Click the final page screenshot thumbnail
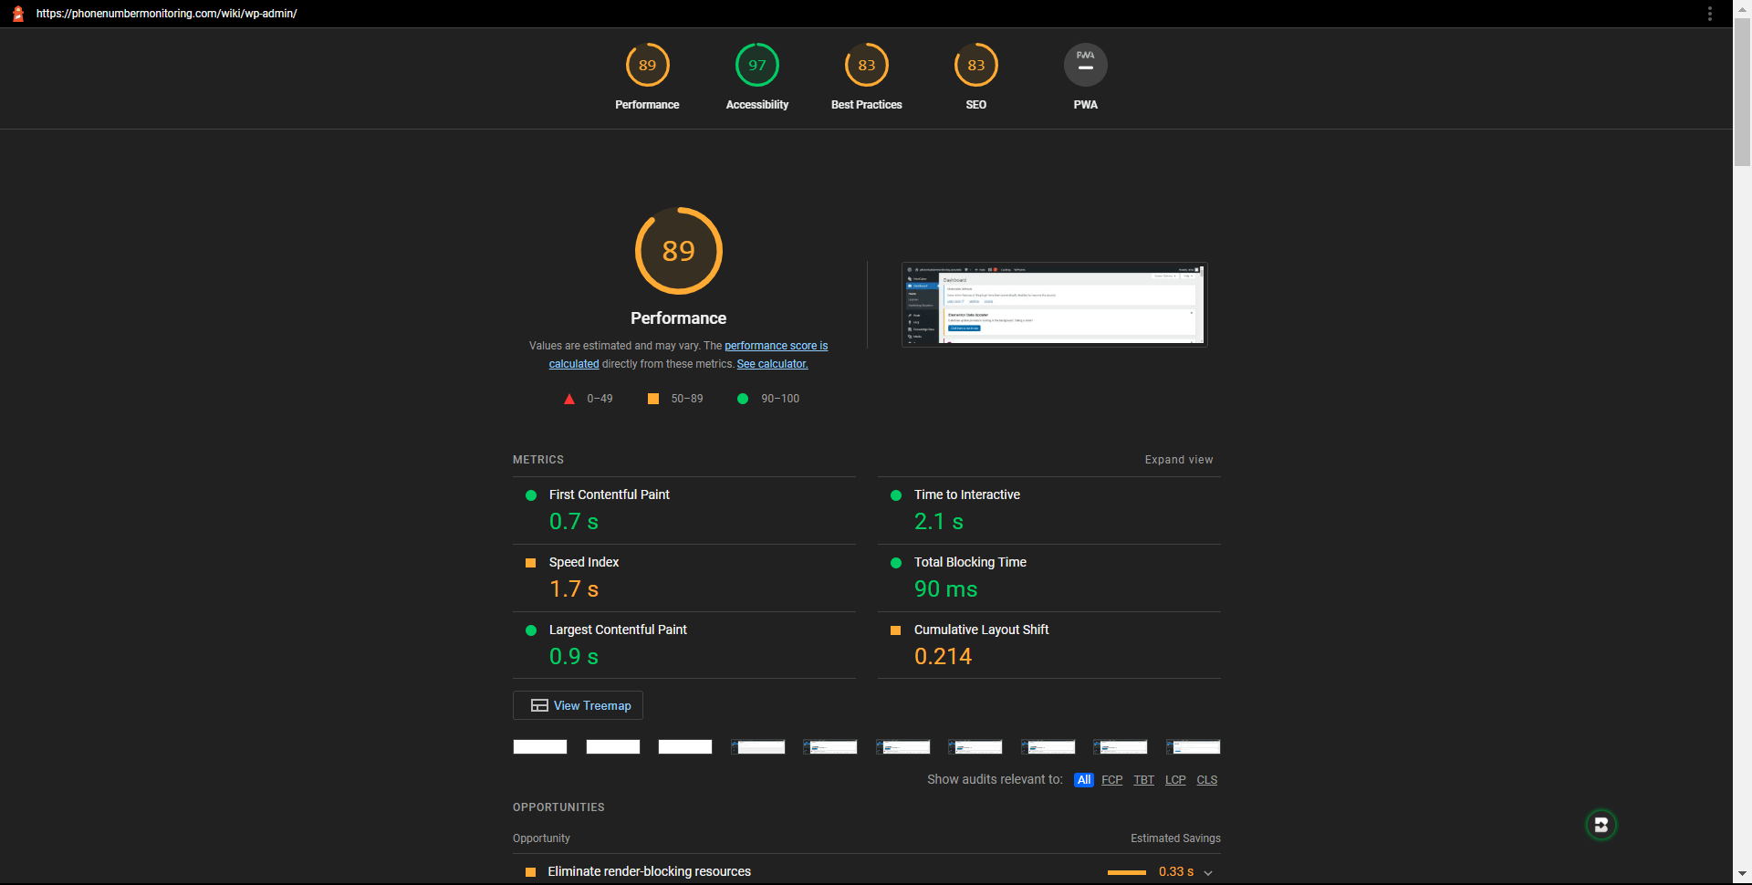The width and height of the screenshot is (1752, 885). click(x=1054, y=305)
